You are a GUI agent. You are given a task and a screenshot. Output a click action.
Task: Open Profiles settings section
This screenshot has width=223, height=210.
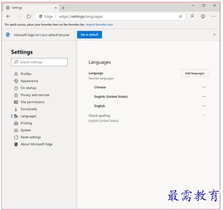pyautogui.click(x=26, y=74)
